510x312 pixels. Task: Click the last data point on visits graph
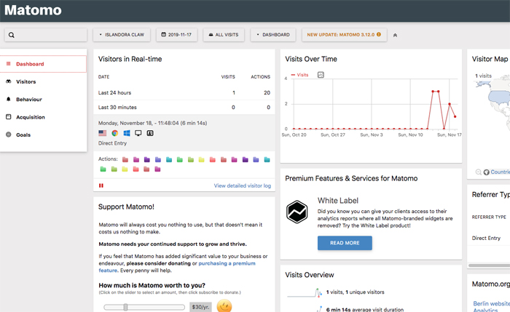(x=455, y=116)
